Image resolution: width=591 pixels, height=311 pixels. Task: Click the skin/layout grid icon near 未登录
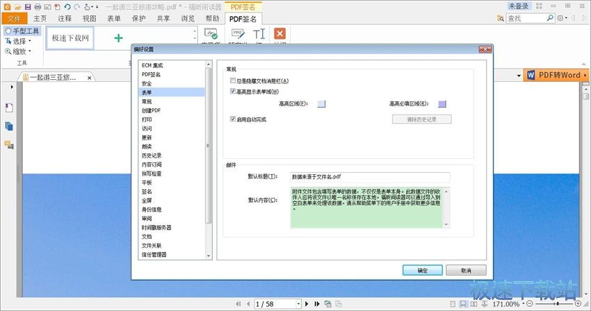[x=540, y=6]
